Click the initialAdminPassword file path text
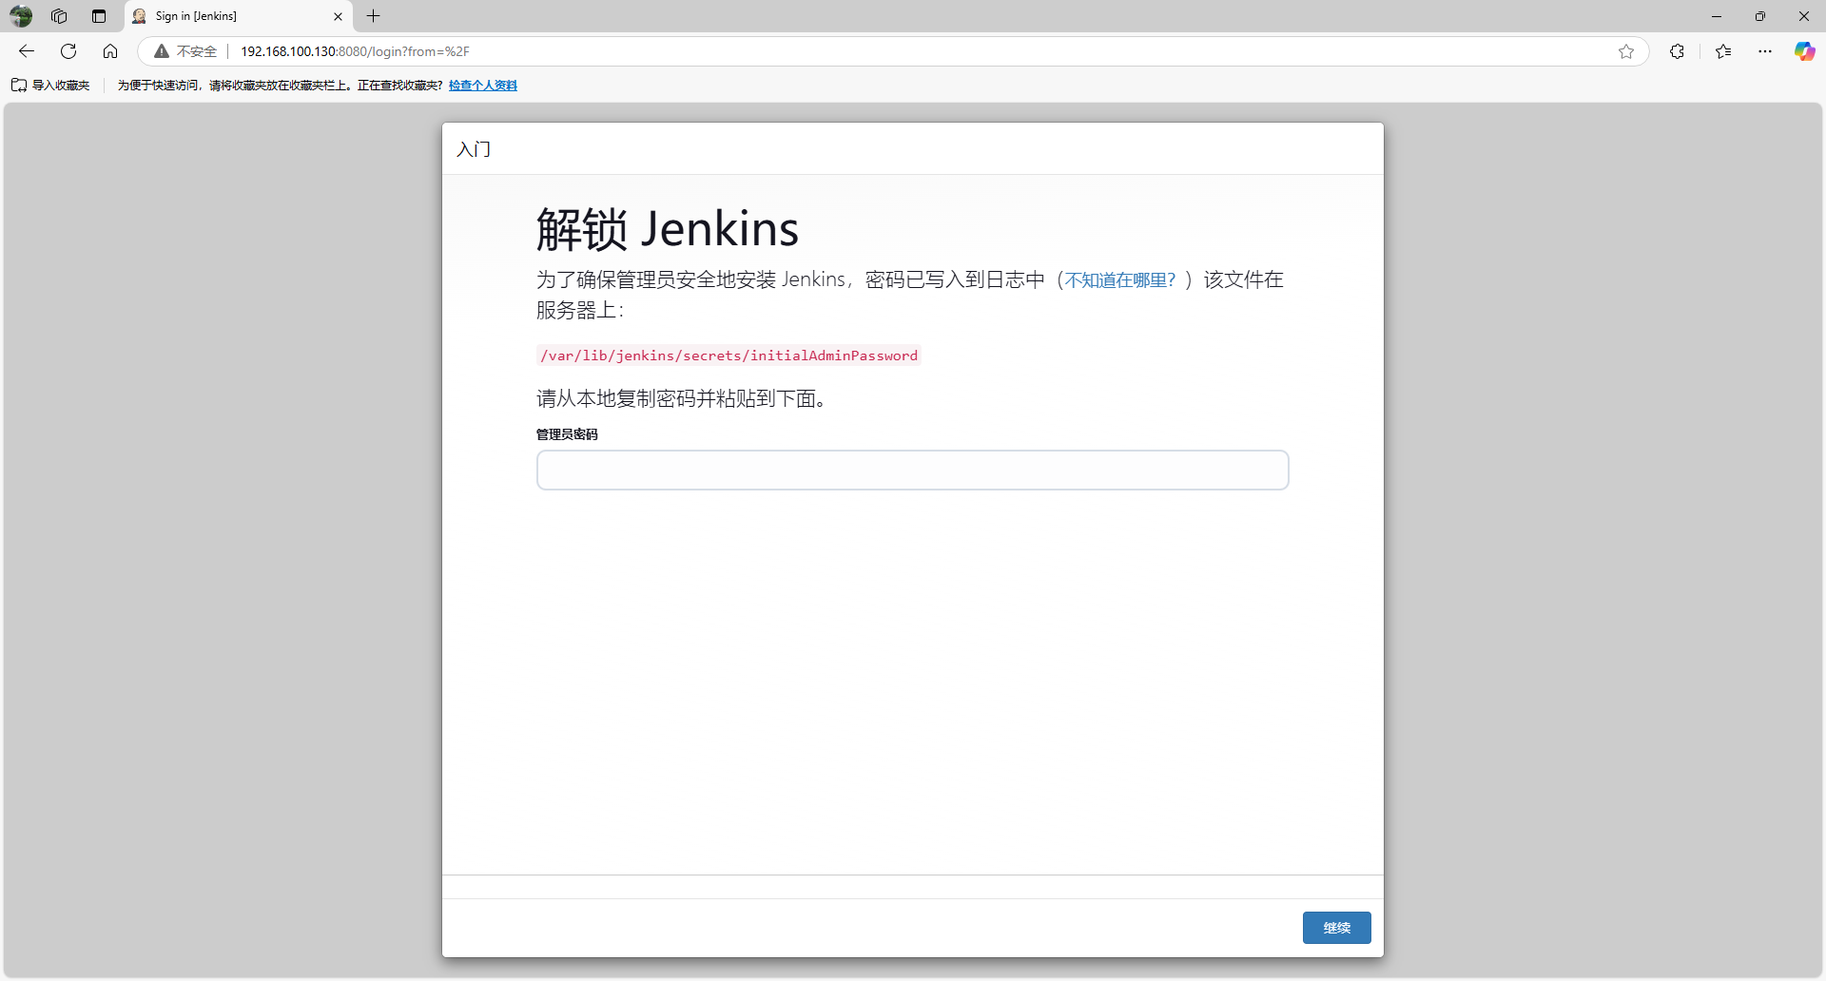Screen dimensions: 1826x981 pyautogui.click(x=728, y=356)
